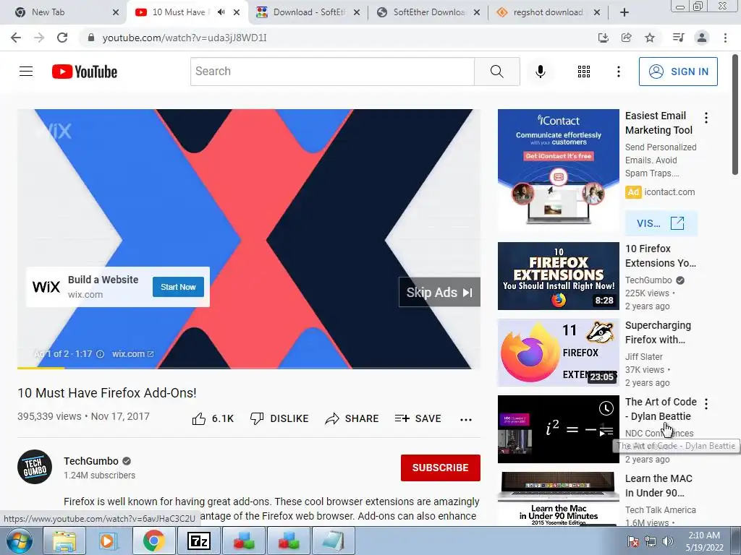Click the address bar URL
The width and height of the screenshot is (741, 555).
pos(185,38)
